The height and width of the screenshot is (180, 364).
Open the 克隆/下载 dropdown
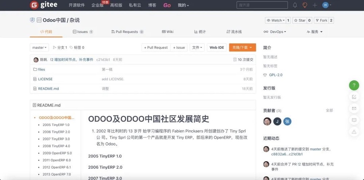pyautogui.click(x=242, y=48)
